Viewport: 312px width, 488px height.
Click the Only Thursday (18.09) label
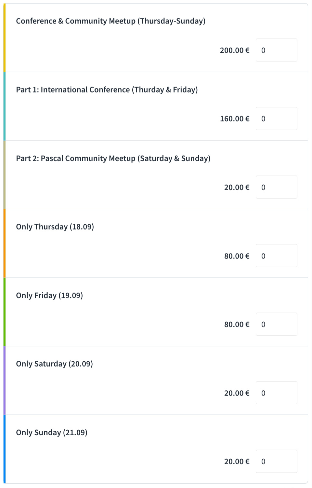55,227
